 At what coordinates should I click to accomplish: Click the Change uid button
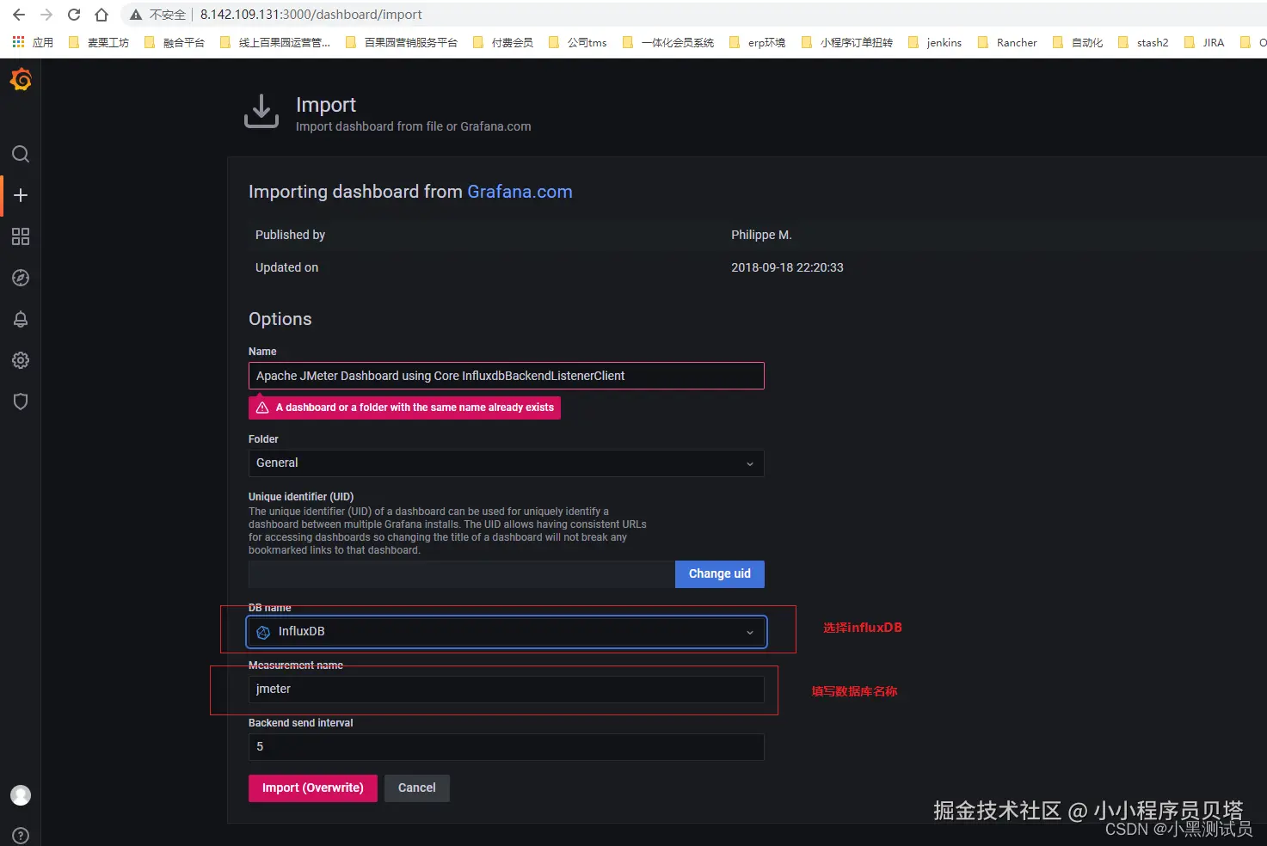[x=720, y=574]
